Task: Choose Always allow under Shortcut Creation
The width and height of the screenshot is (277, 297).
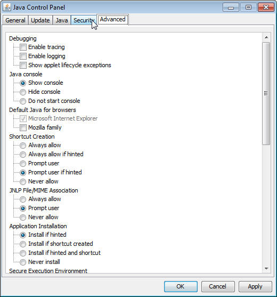Action: coord(23,145)
